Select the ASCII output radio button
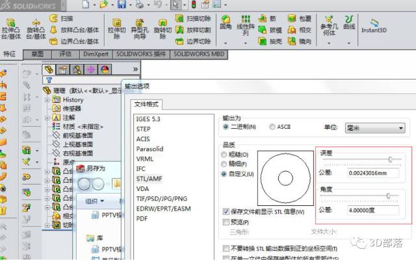The height and width of the screenshot is (261, 416). 272,127
